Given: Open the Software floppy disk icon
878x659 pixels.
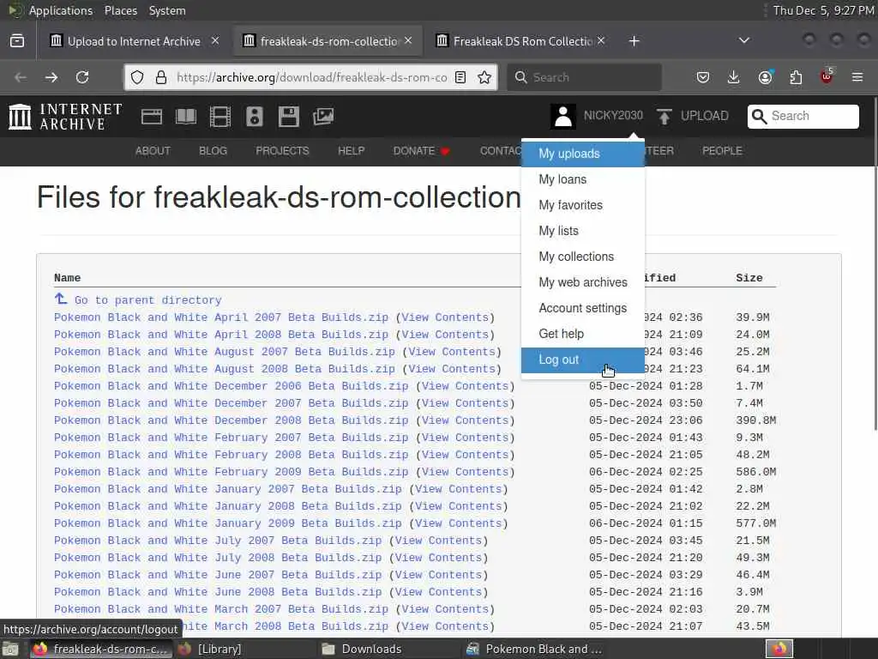Looking at the screenshot, I should click(289, 117).
